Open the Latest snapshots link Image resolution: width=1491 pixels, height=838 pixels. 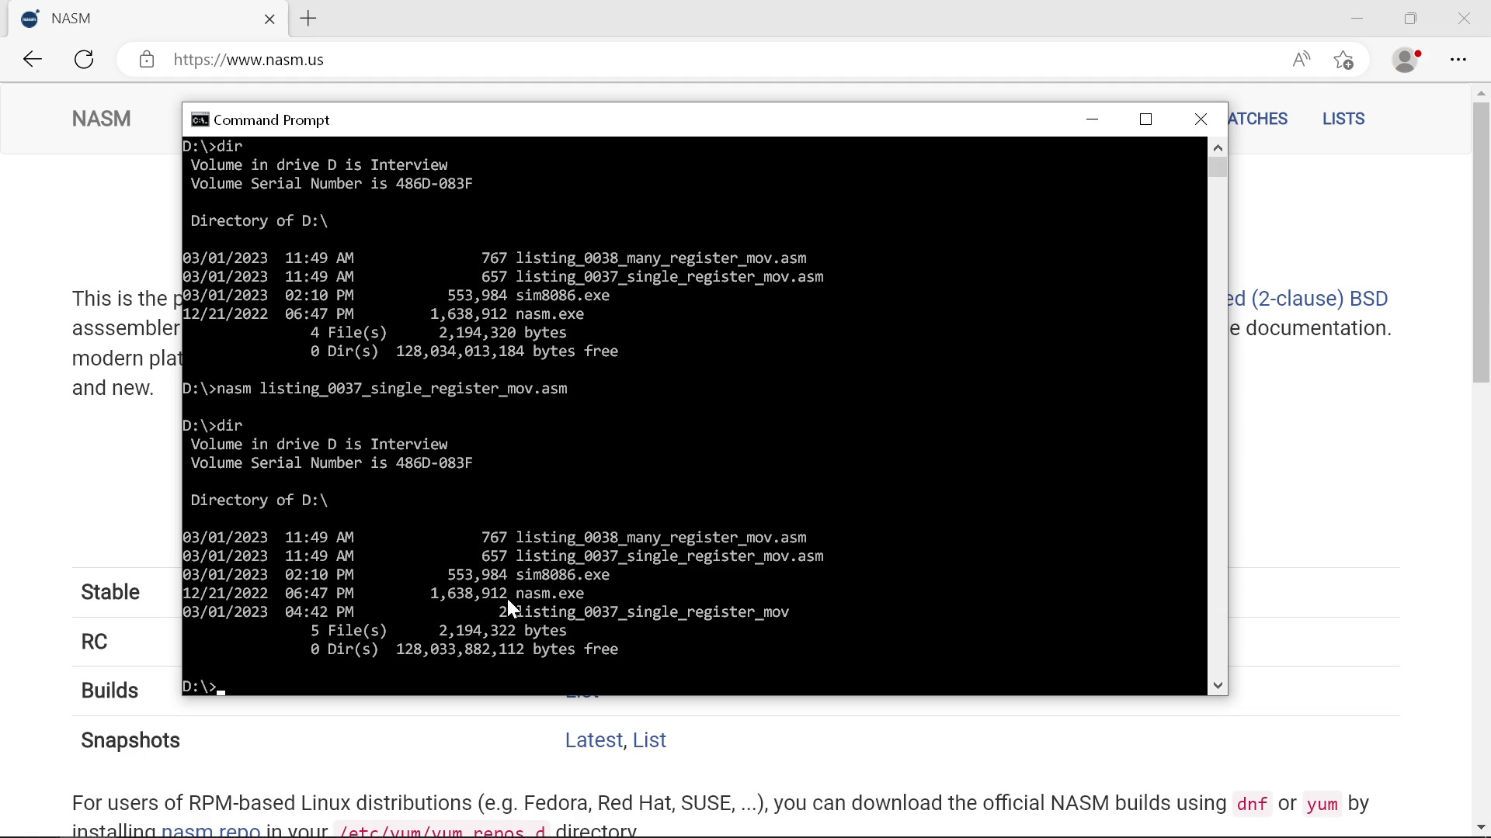pos(593,740)
